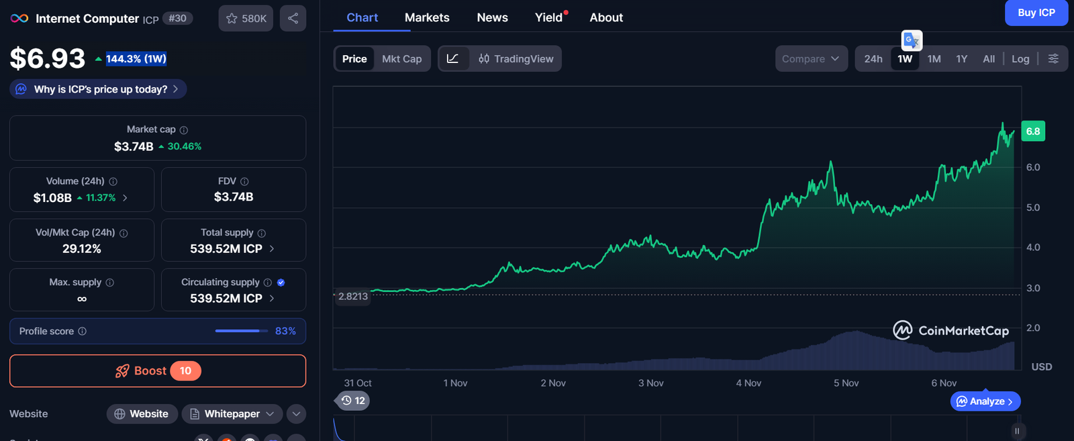This screenshot has width=1074, height=441.
Task: Open the Markets tab
Action: pyautogui.click(x=427, y=17)
